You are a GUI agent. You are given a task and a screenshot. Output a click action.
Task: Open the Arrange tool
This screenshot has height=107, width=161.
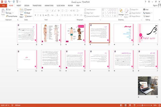coord(121,13)
